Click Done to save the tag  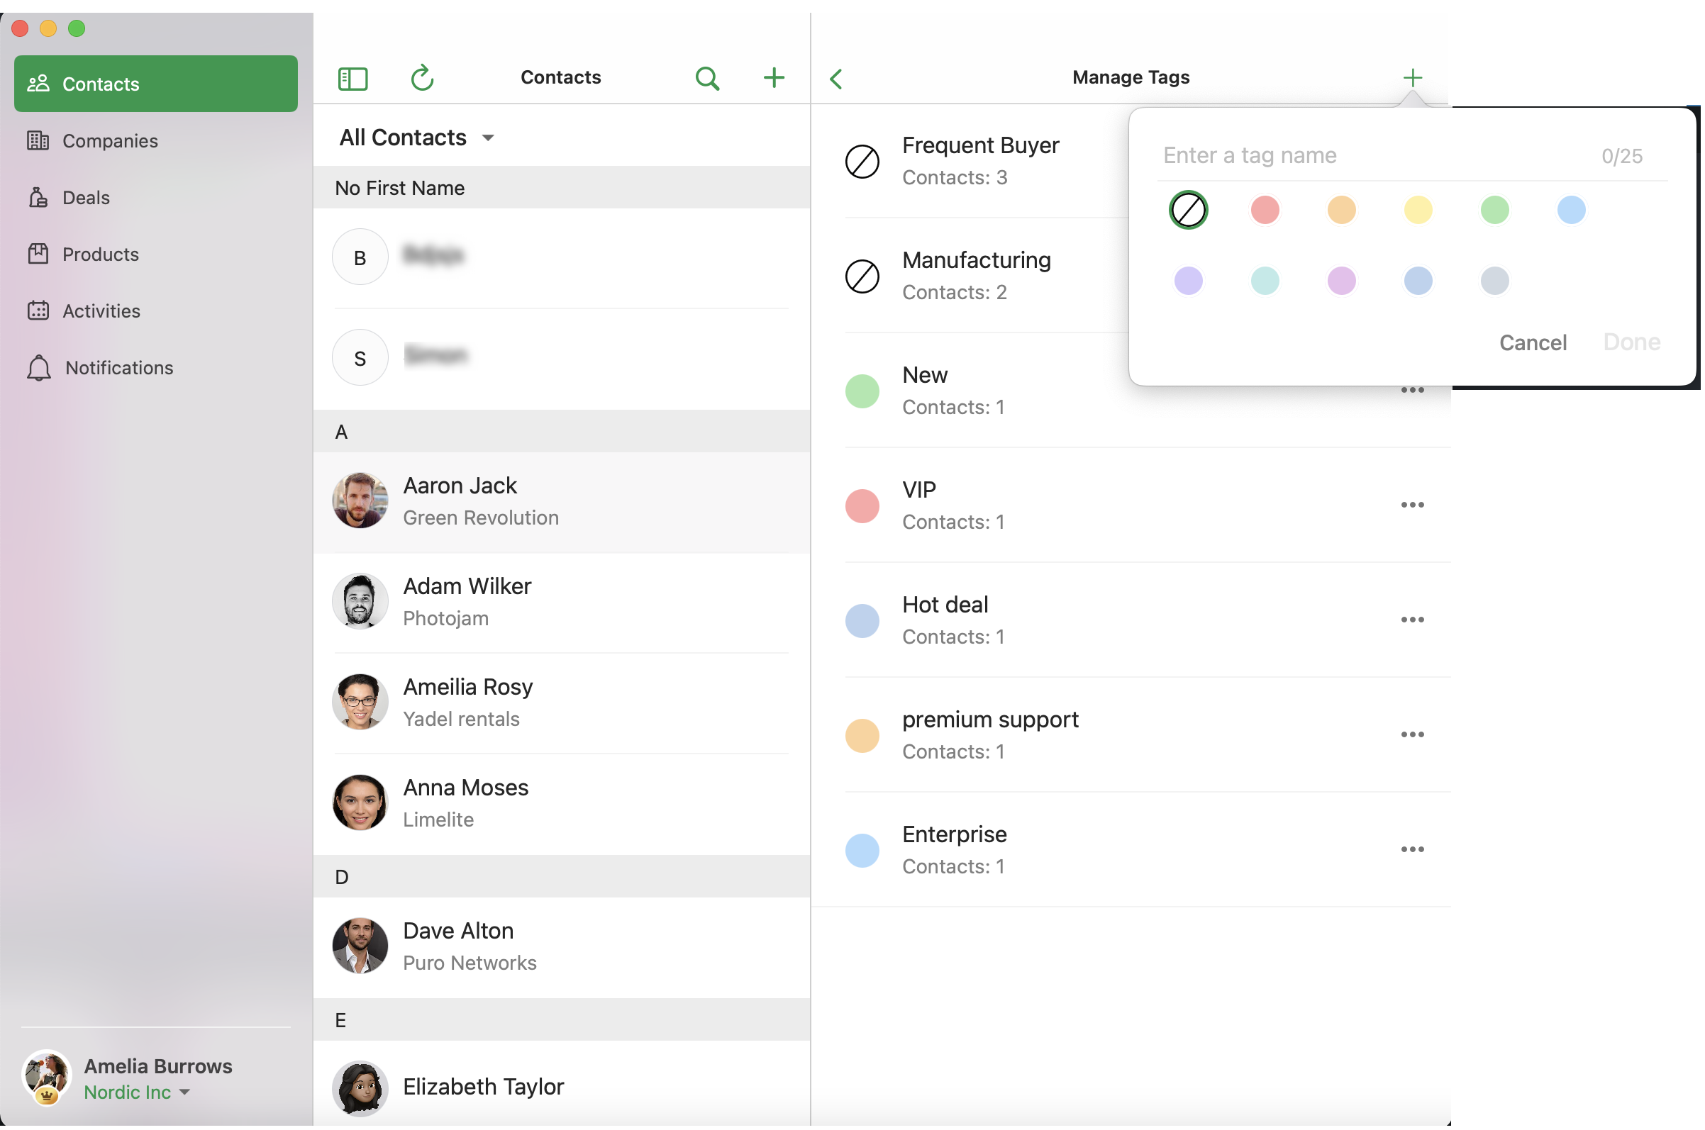click(1631, 342)
